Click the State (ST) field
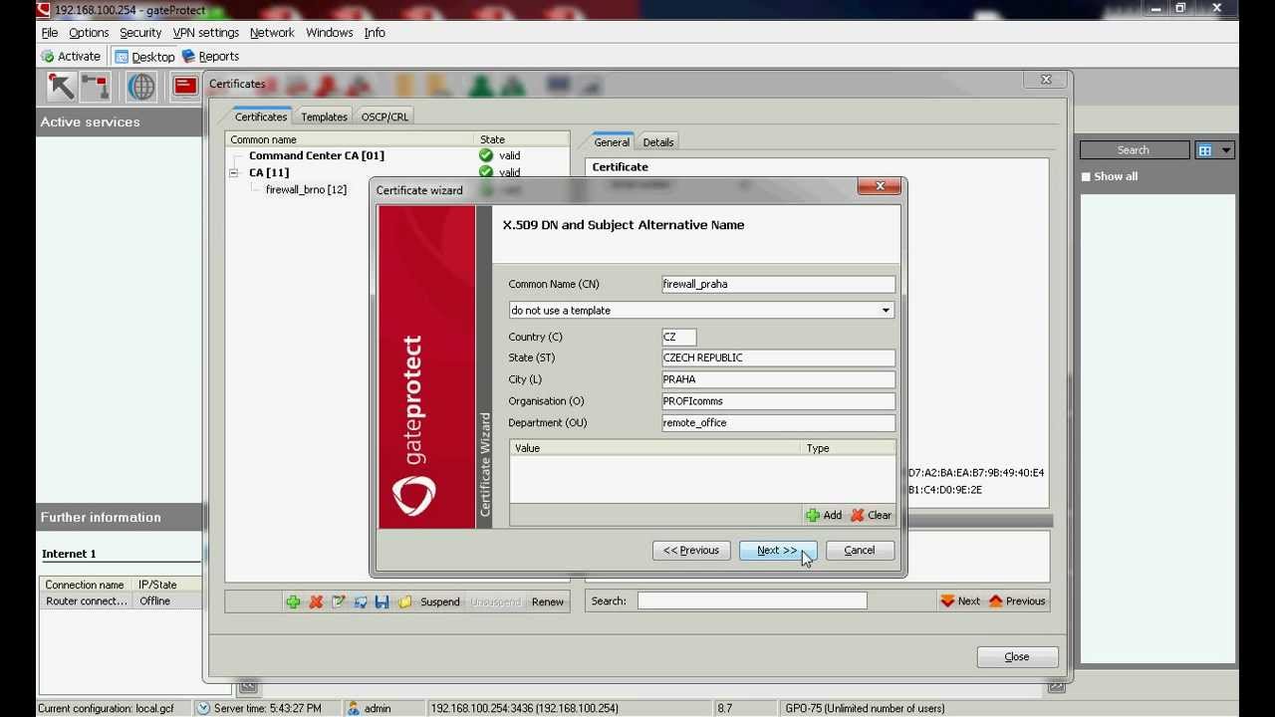 pos(778,358)
